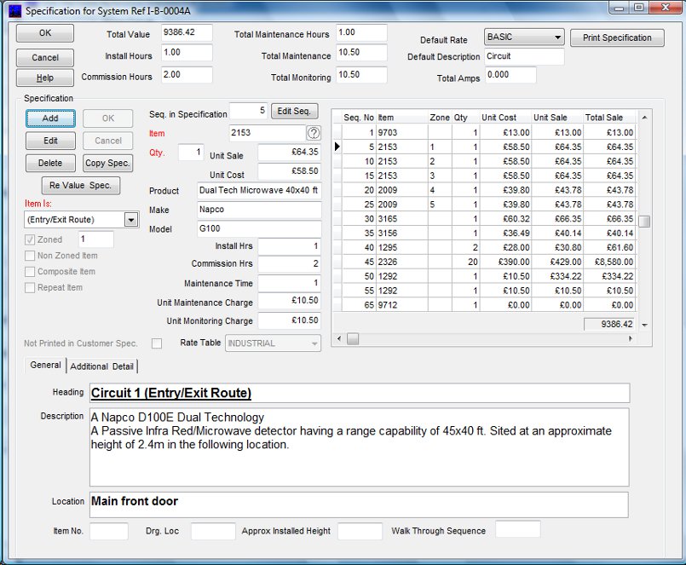Click the grid scroll-right arrow
Image resolution: width=686 pixels, height=565 pixels.
point(631,339)
